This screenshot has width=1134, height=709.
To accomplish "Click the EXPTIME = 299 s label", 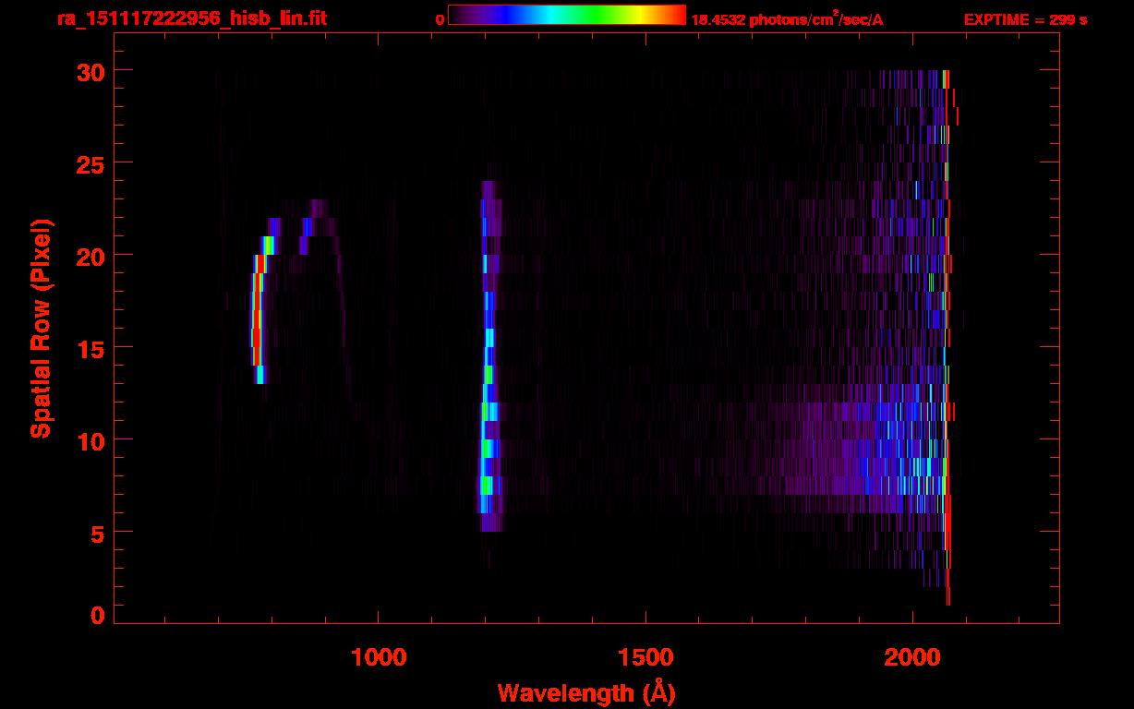I will click(x=1025, y=19).
